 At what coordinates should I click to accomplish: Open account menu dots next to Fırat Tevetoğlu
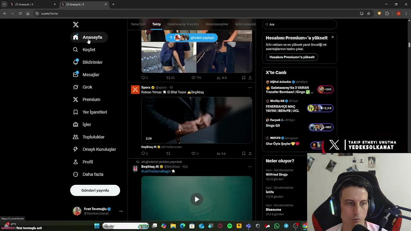(121, 211)
